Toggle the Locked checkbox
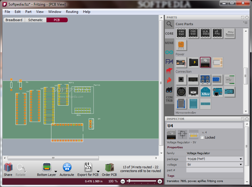 pyautogui.click(x=202, y=137)
